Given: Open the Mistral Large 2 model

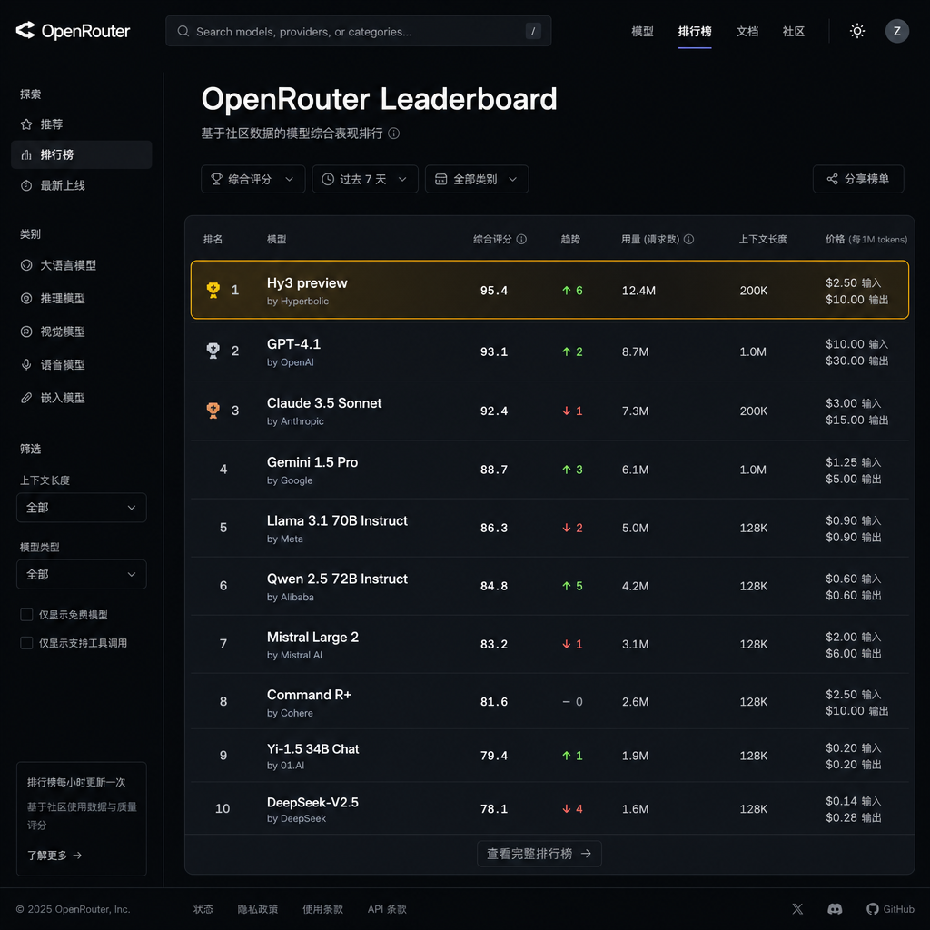Looking at the screenshot, I should click(549, 644).
